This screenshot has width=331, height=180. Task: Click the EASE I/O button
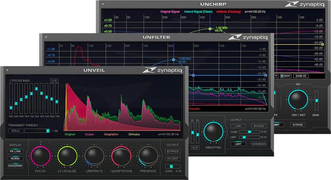tap(301, 76)
